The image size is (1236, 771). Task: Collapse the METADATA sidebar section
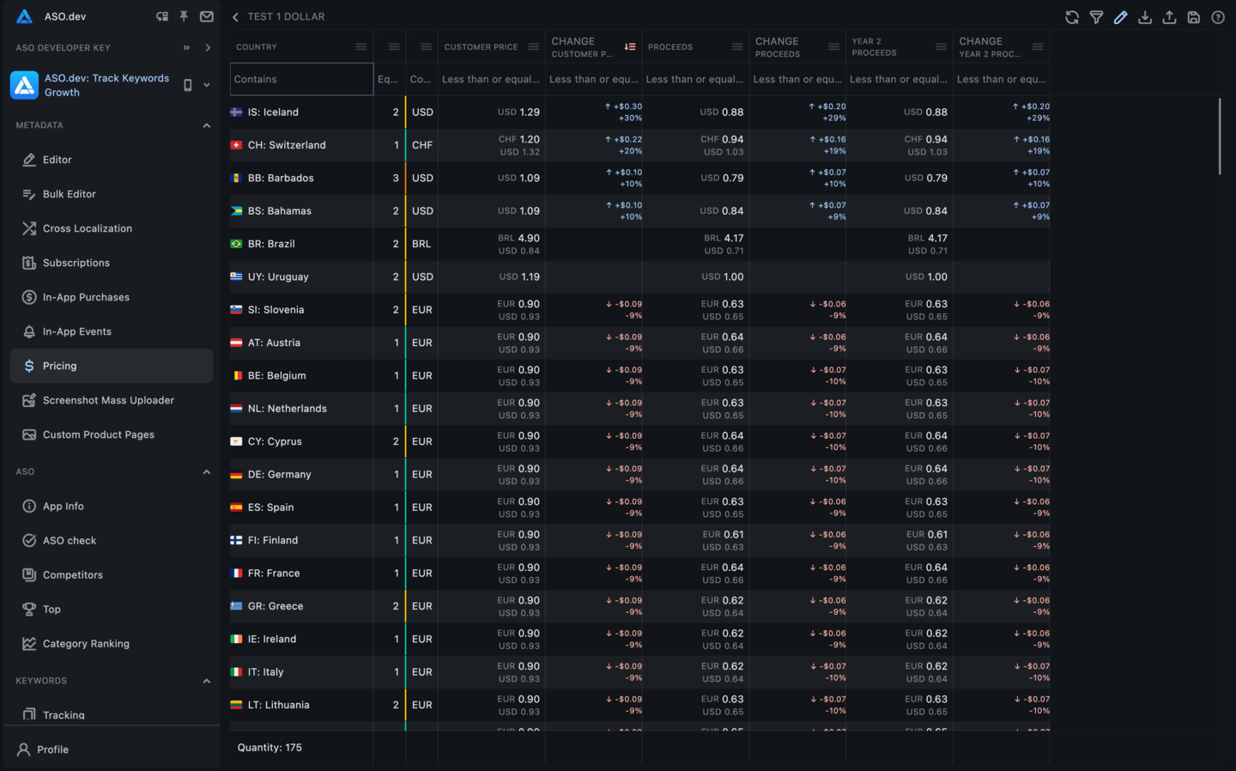[x=206, y=124]
